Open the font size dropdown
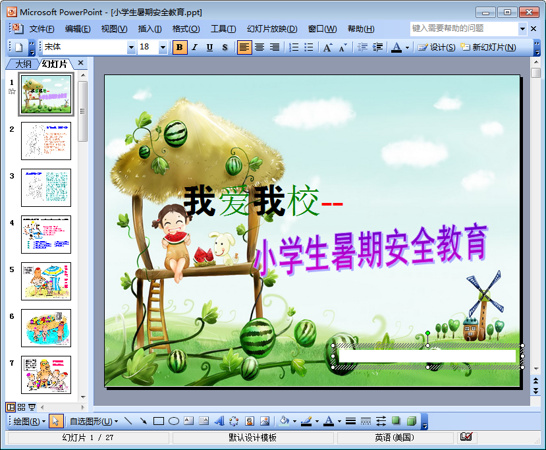This screenshot has width=546, height=450. 163,47
